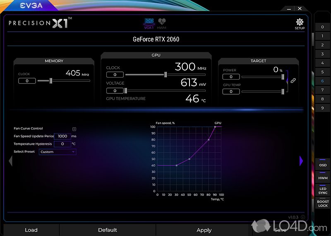The height and width of the screenshot is (236, 331).
Task: Click the GPU clock slider handle
Action: [x=165, y=75]
